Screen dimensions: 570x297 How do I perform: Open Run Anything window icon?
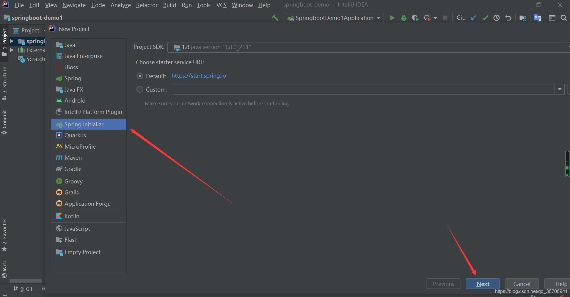coord(552,18)
